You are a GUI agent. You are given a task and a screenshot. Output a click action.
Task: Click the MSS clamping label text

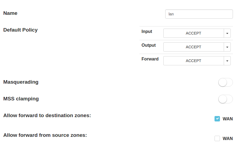pyautogui.click(x=21, y=99)
